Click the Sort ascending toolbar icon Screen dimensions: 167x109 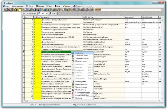[x=82, y=10]
